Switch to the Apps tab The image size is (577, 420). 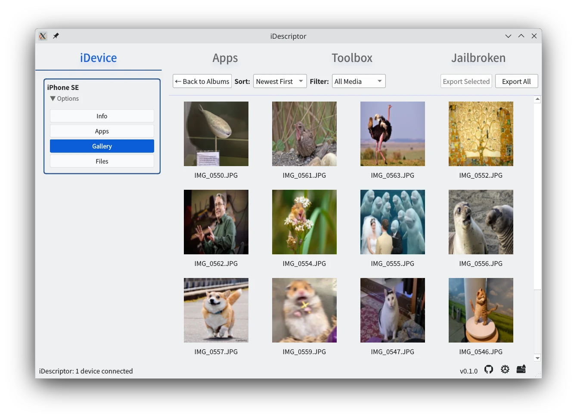tap(225, 58)
